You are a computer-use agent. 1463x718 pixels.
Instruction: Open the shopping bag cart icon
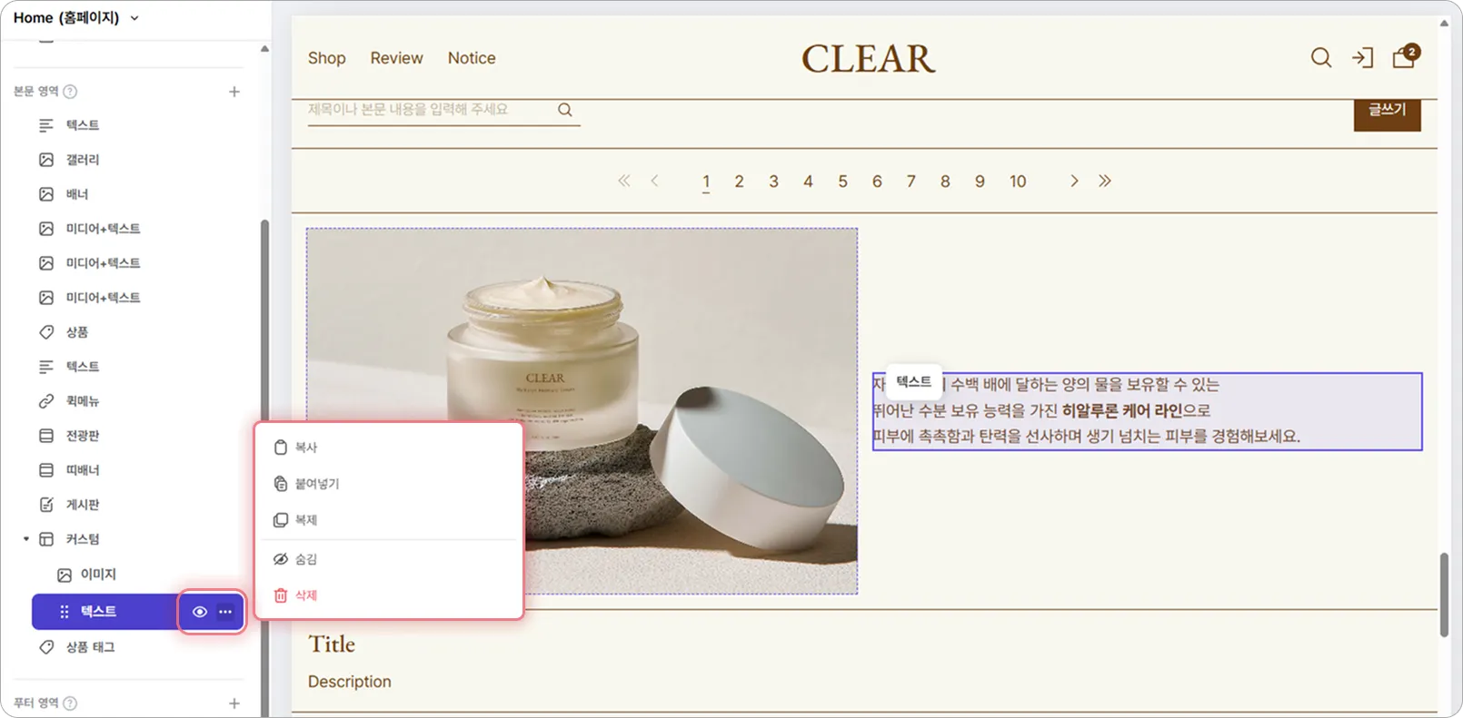1405,56
